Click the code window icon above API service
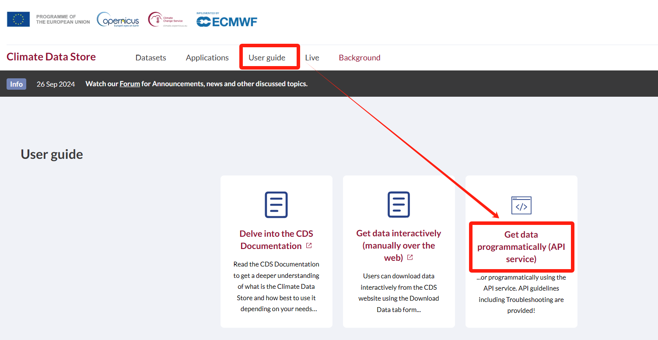 click(x=521, y=205)
